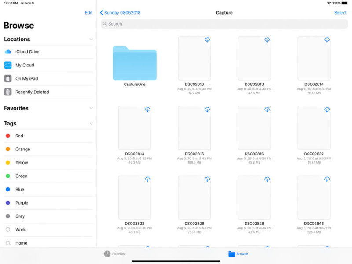Tap Select in the top right
The height and width of the screenshot is (264, 352).
pyautogui.click(x=340, y=13)
